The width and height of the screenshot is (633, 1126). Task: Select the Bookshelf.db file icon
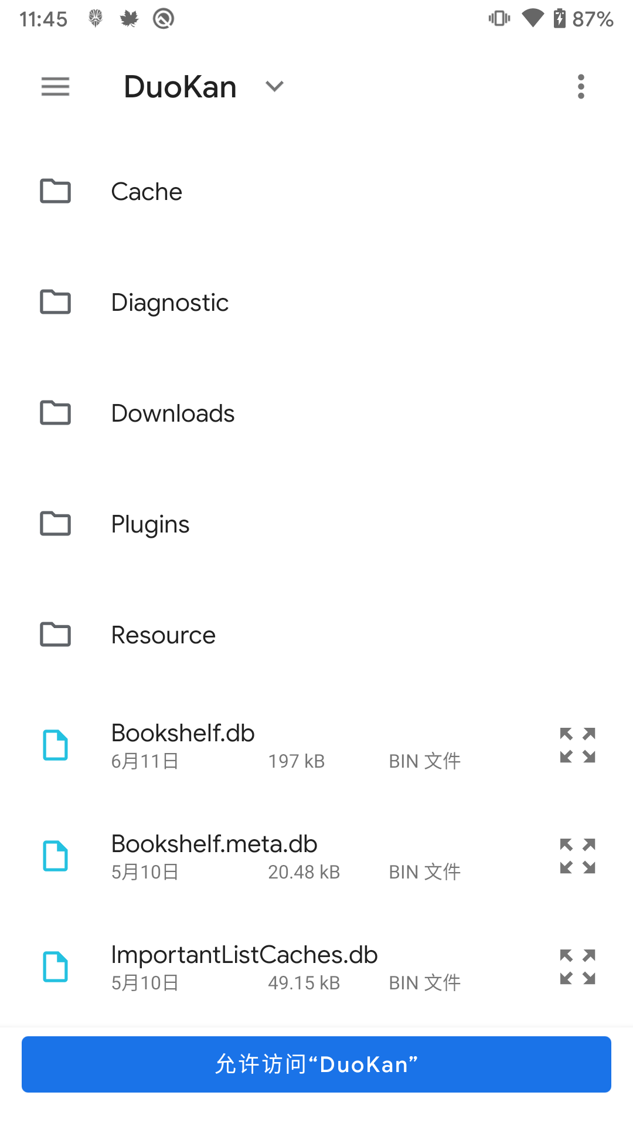[55, 745]
